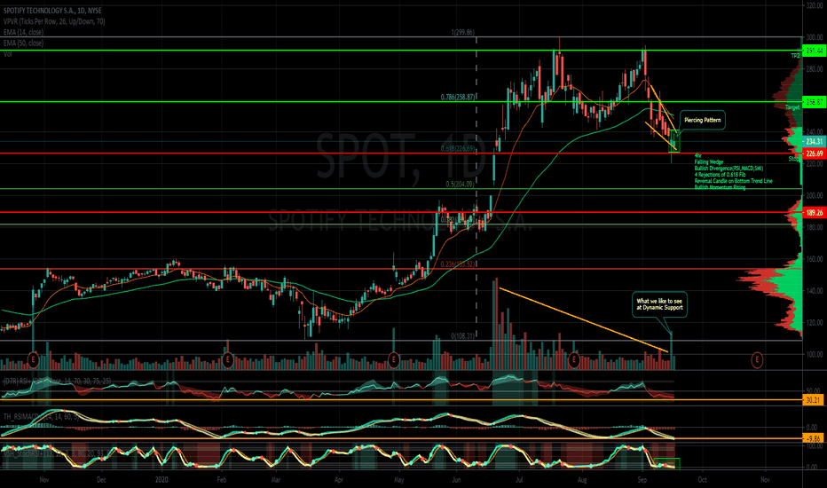Click the 0.786(258.87) Fibonacci level label
Image resolution: width=827 pixels, height=488 pixels.
click(458, 97)
